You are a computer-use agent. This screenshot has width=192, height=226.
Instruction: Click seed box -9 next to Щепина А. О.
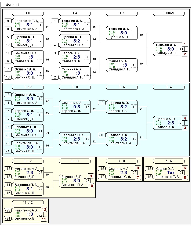[x=102, y=103]
